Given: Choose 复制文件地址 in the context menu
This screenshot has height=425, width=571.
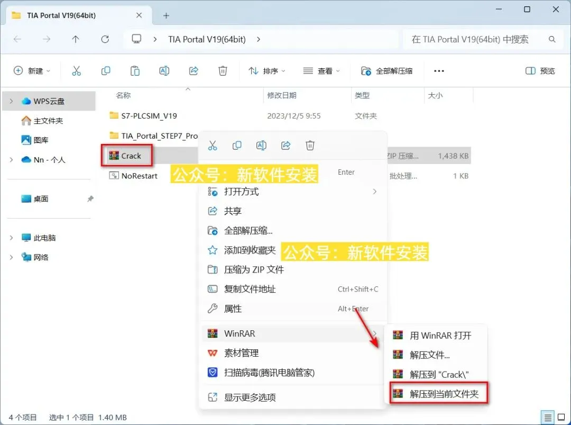Looking at the screenshot, I should pos(293,289).
